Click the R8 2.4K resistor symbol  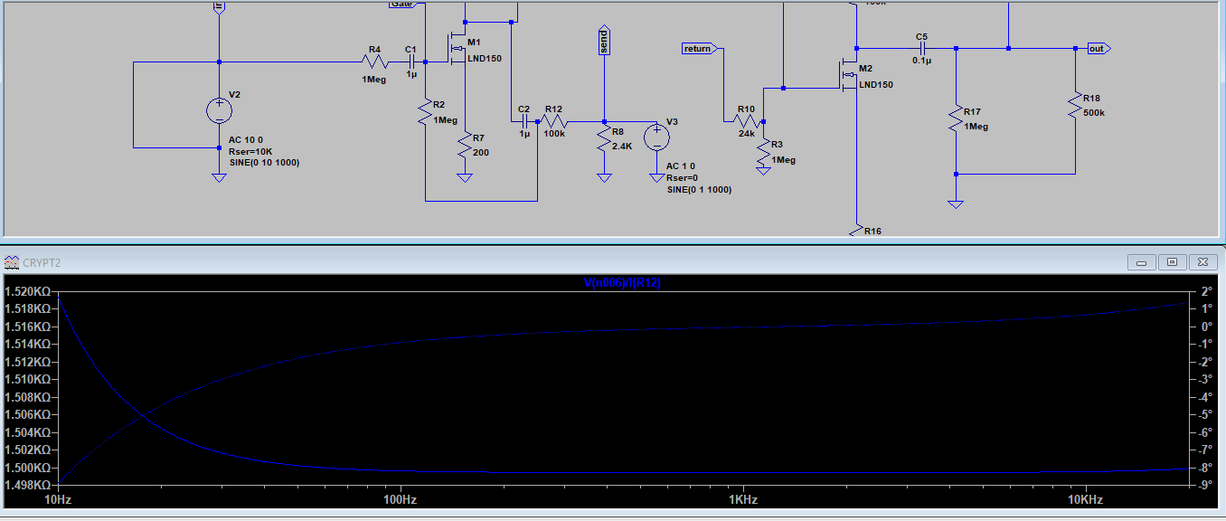pos(604,138)
